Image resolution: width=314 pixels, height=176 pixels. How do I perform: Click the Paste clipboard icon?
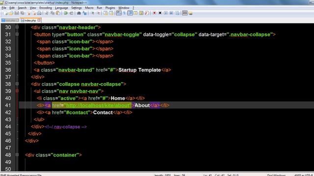58,13
